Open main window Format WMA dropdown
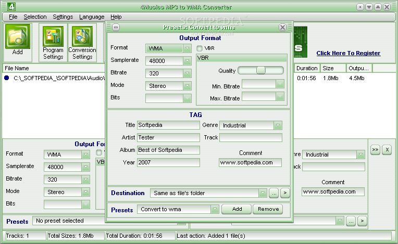 coord(85,155)
